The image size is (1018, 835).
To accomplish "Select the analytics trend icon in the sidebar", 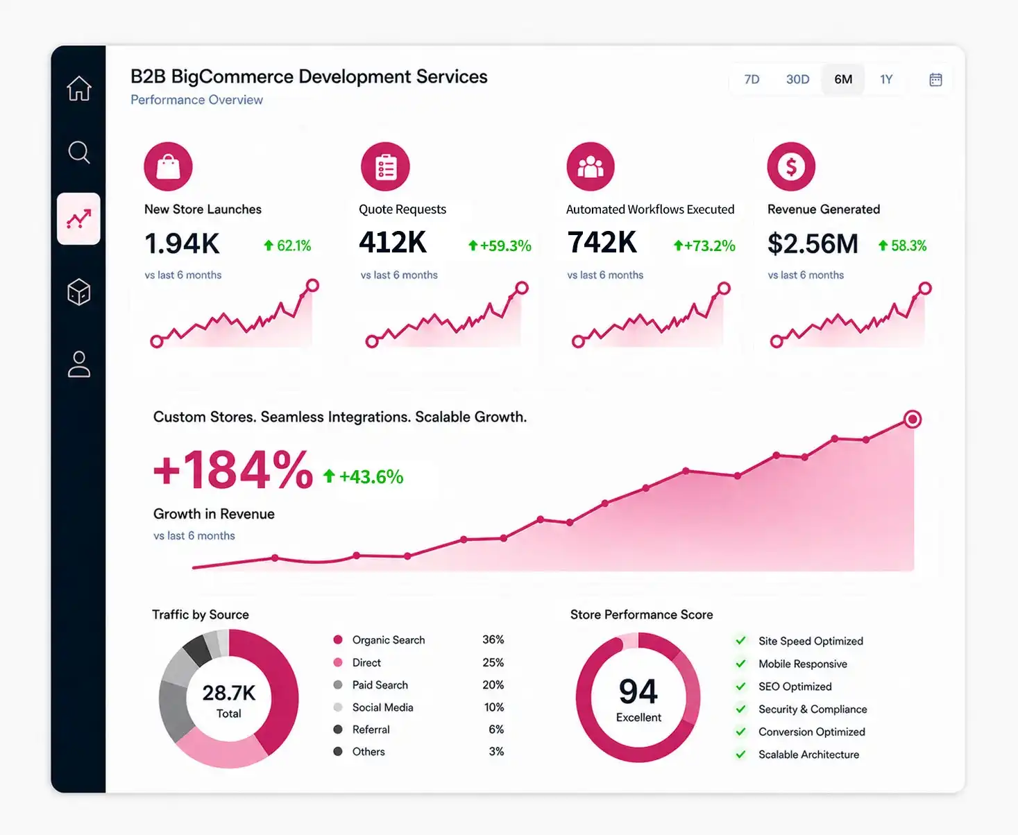I will click(78, 219).
